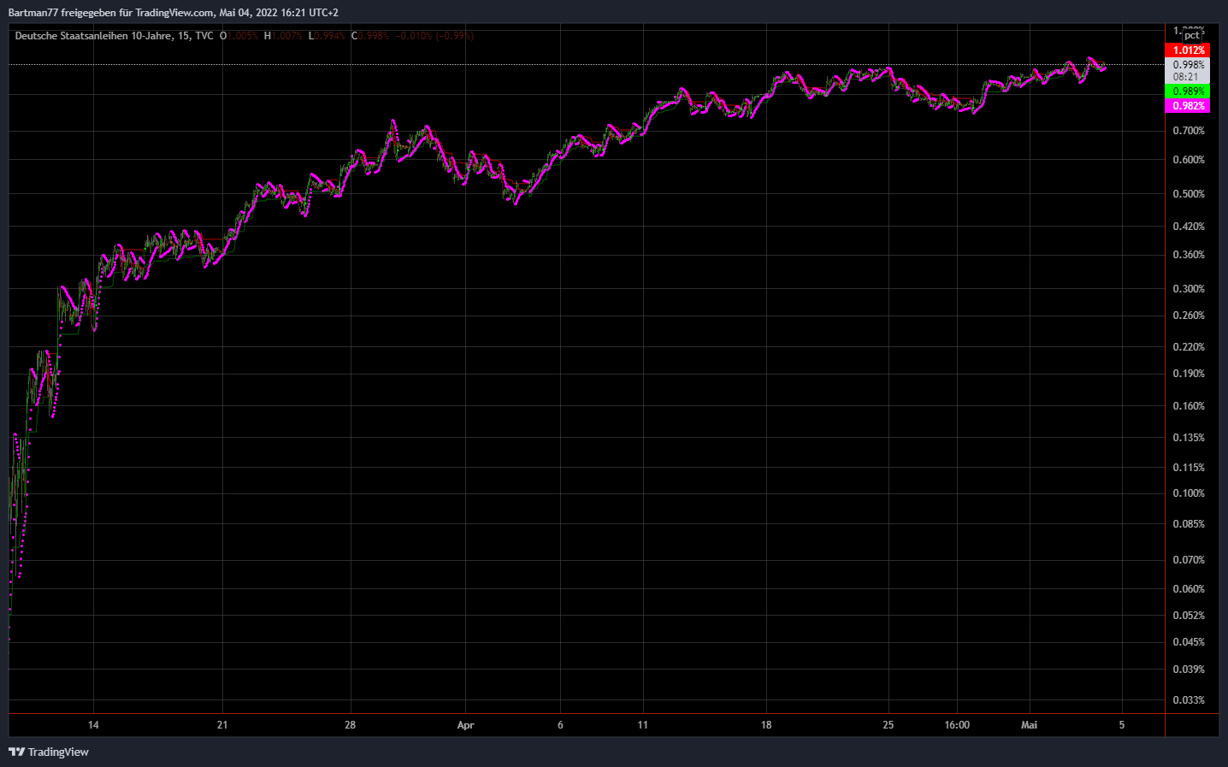Image resolution: width=1228 pixels, height=767 pixels.
Task: Click the 0.700% level on the price scale
Action: pos(1190,131)
